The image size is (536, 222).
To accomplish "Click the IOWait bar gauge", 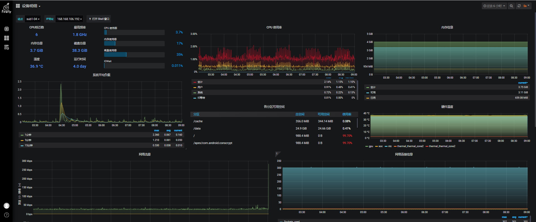I will (x=134, y=65).
